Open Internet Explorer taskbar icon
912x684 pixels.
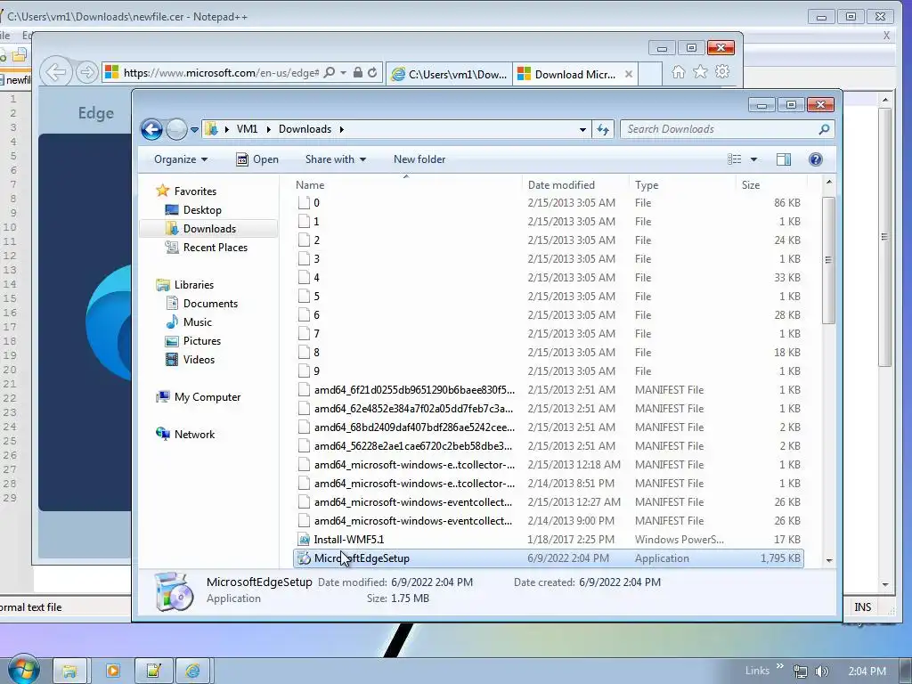[193, 672]
